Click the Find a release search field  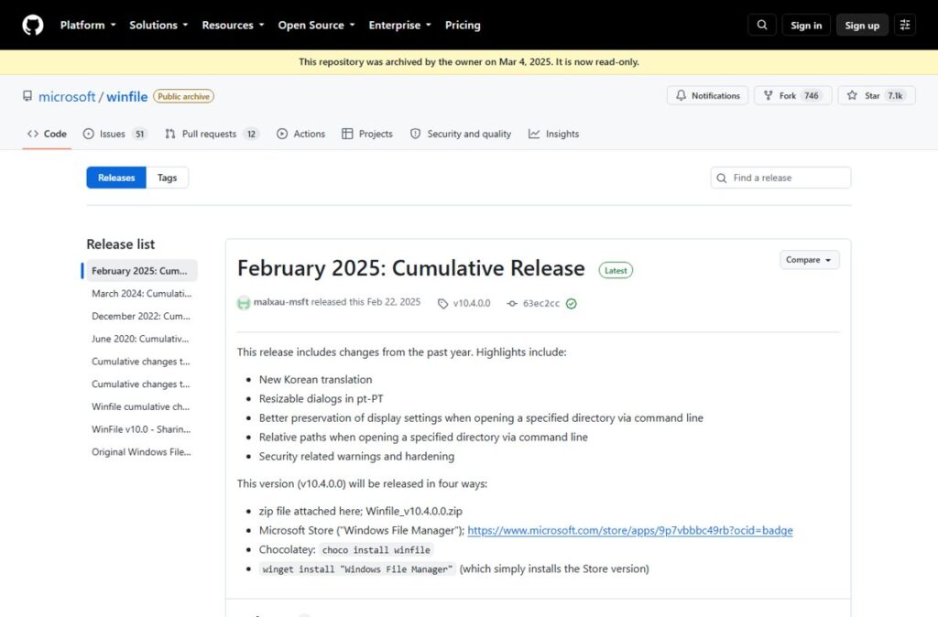pos(780,178)
